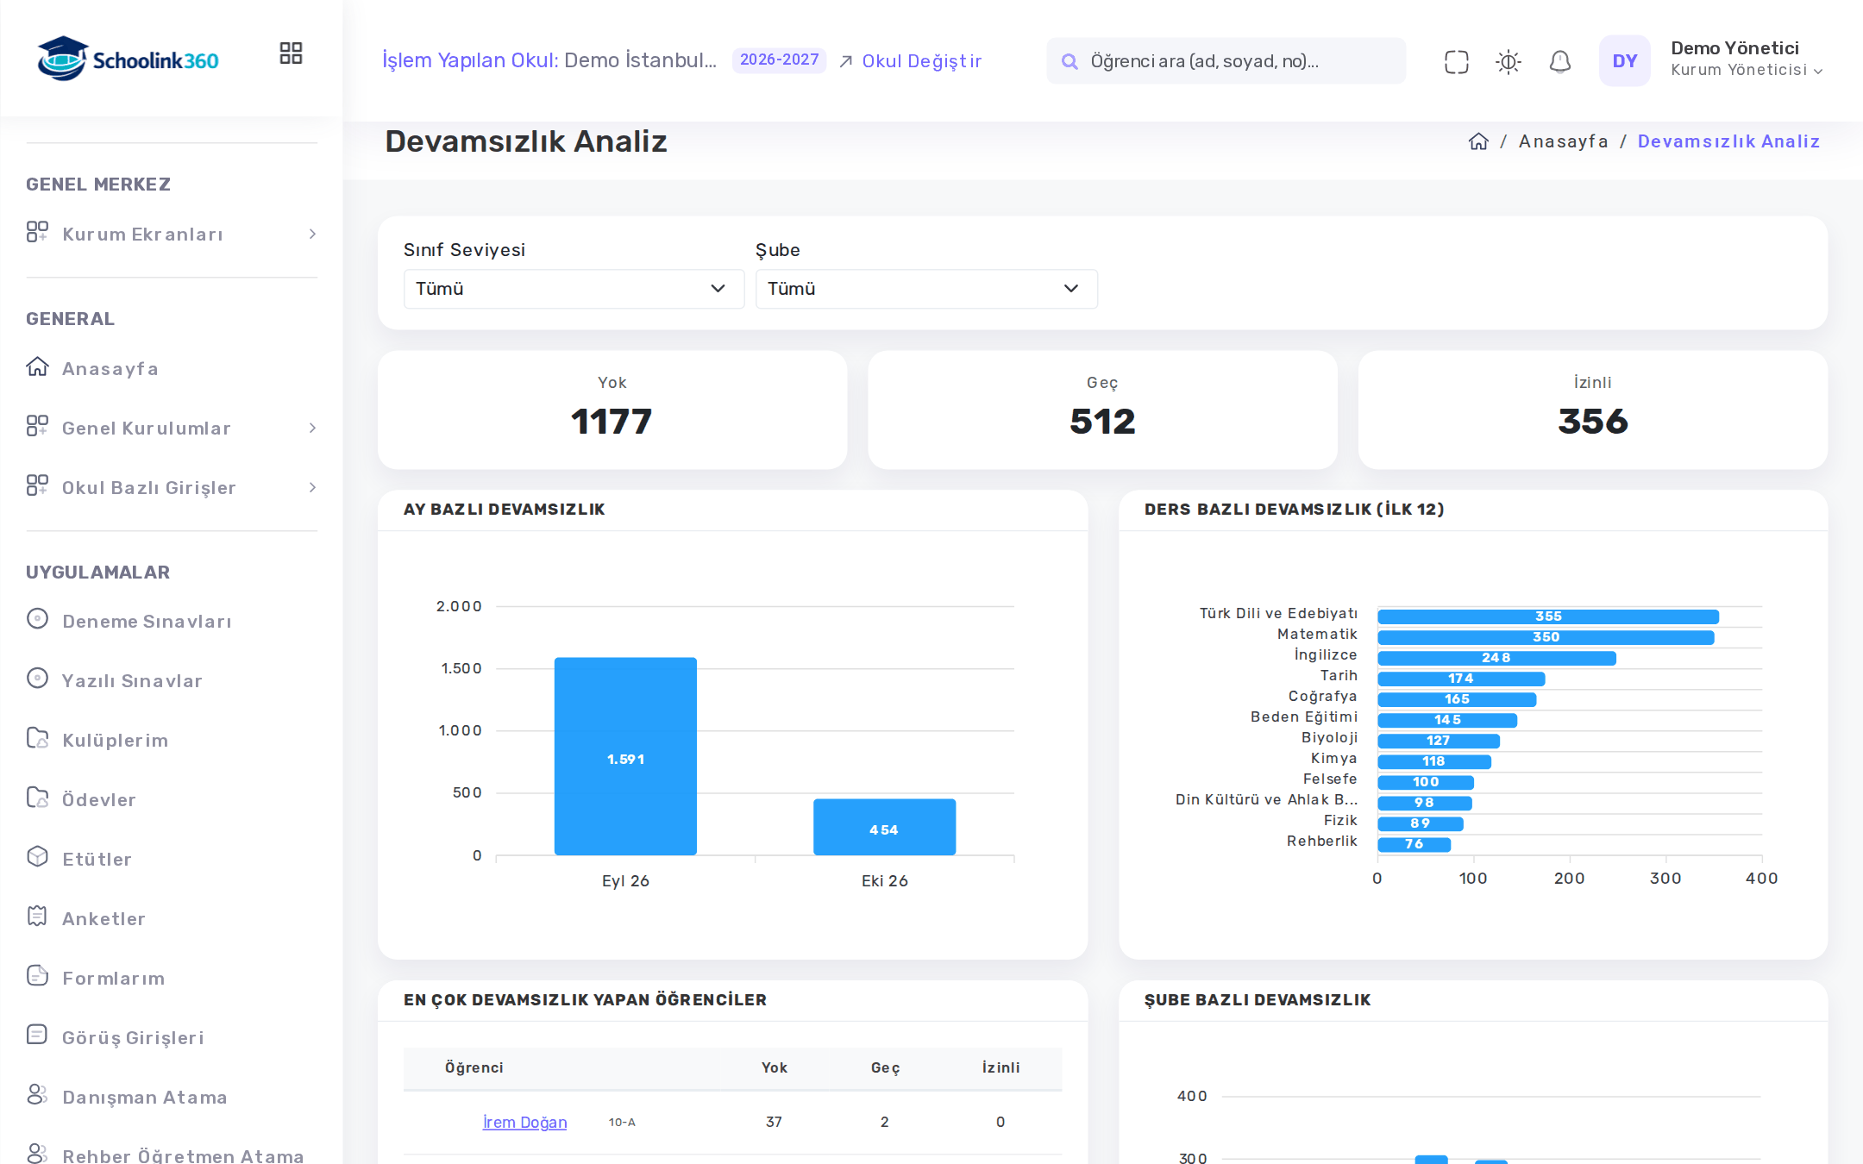Image resolution: width=1863 pixels, height=1164 pixels.
Task: Click the Etütler cube icon
Action: (x=37, y=857)
